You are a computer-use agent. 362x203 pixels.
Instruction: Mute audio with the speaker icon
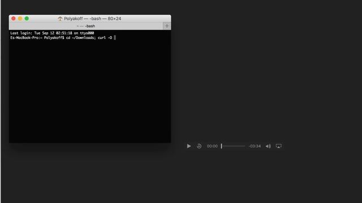point(268,146)
